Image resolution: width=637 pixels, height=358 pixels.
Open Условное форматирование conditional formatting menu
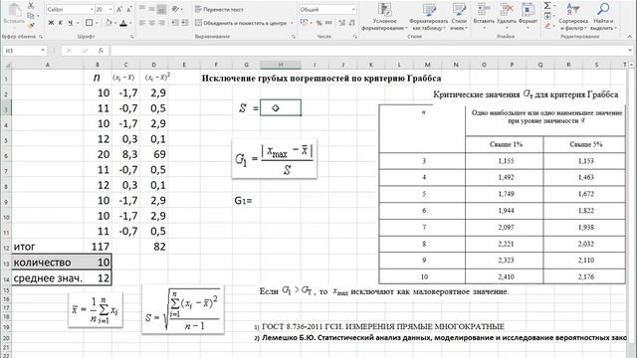point(384,17)
